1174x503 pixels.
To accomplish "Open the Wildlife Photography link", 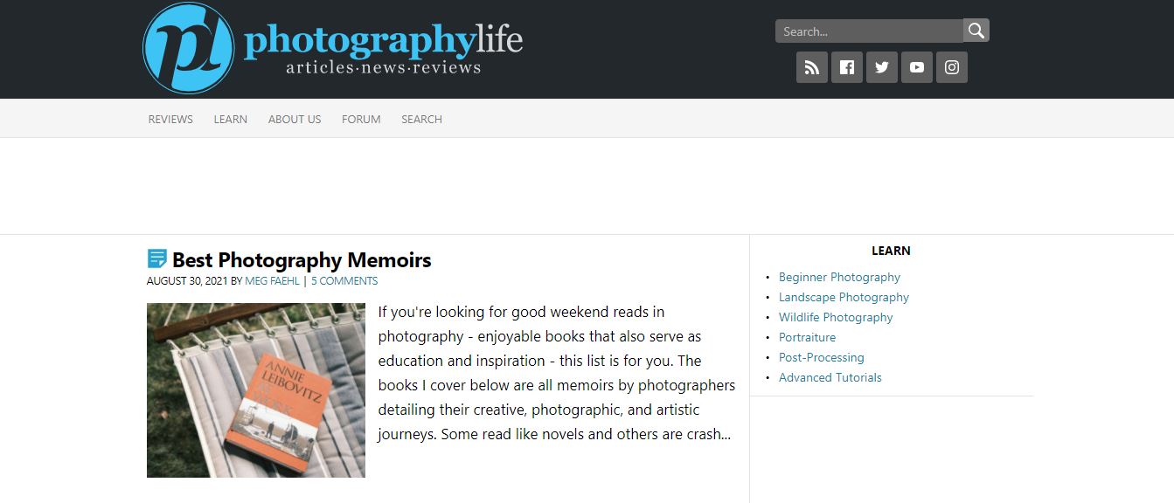I will coord(836,317).
